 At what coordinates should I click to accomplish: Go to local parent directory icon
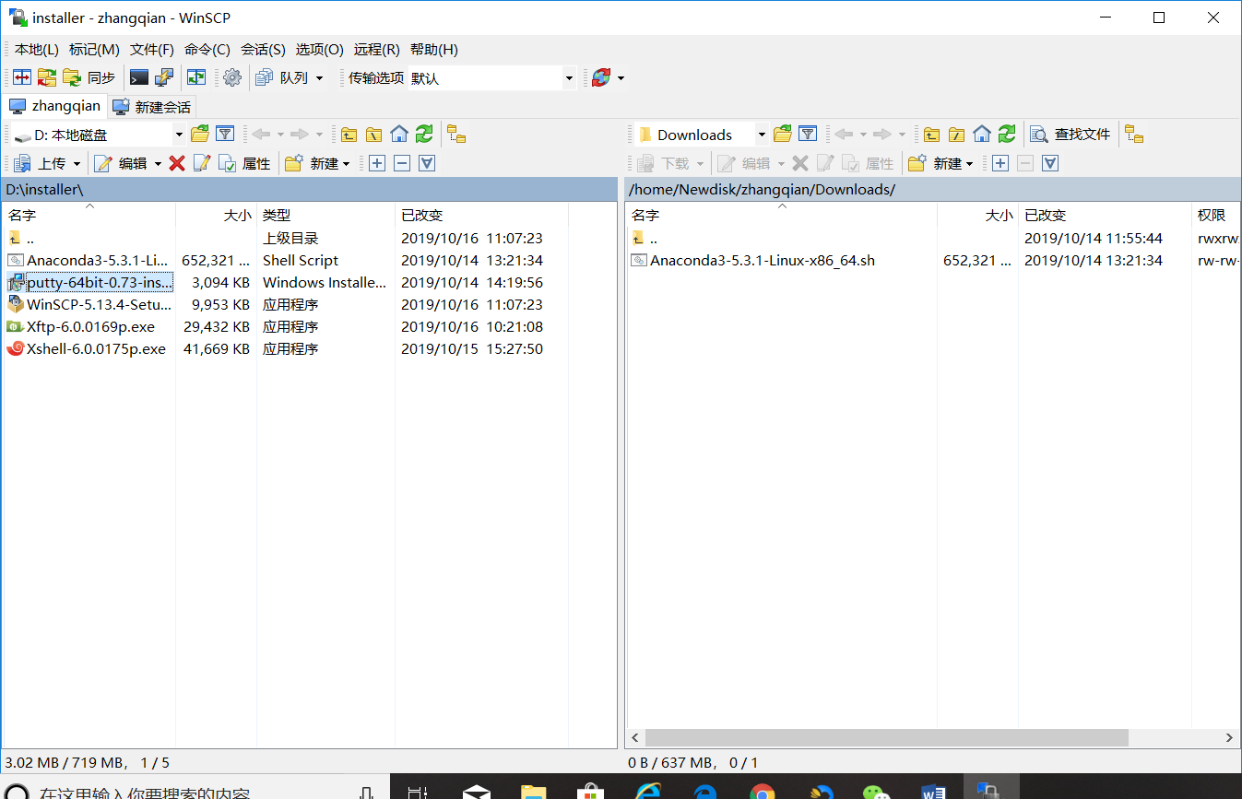[x=349, y=135]
